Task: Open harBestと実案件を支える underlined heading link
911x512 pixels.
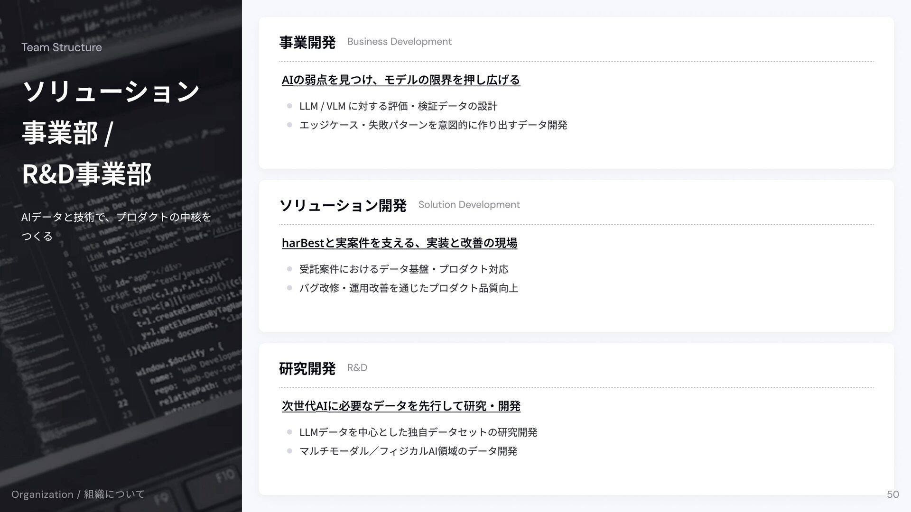Action: 399,243
